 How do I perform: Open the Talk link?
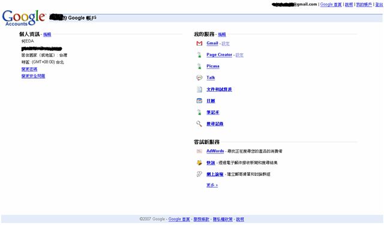click(211, 77)
